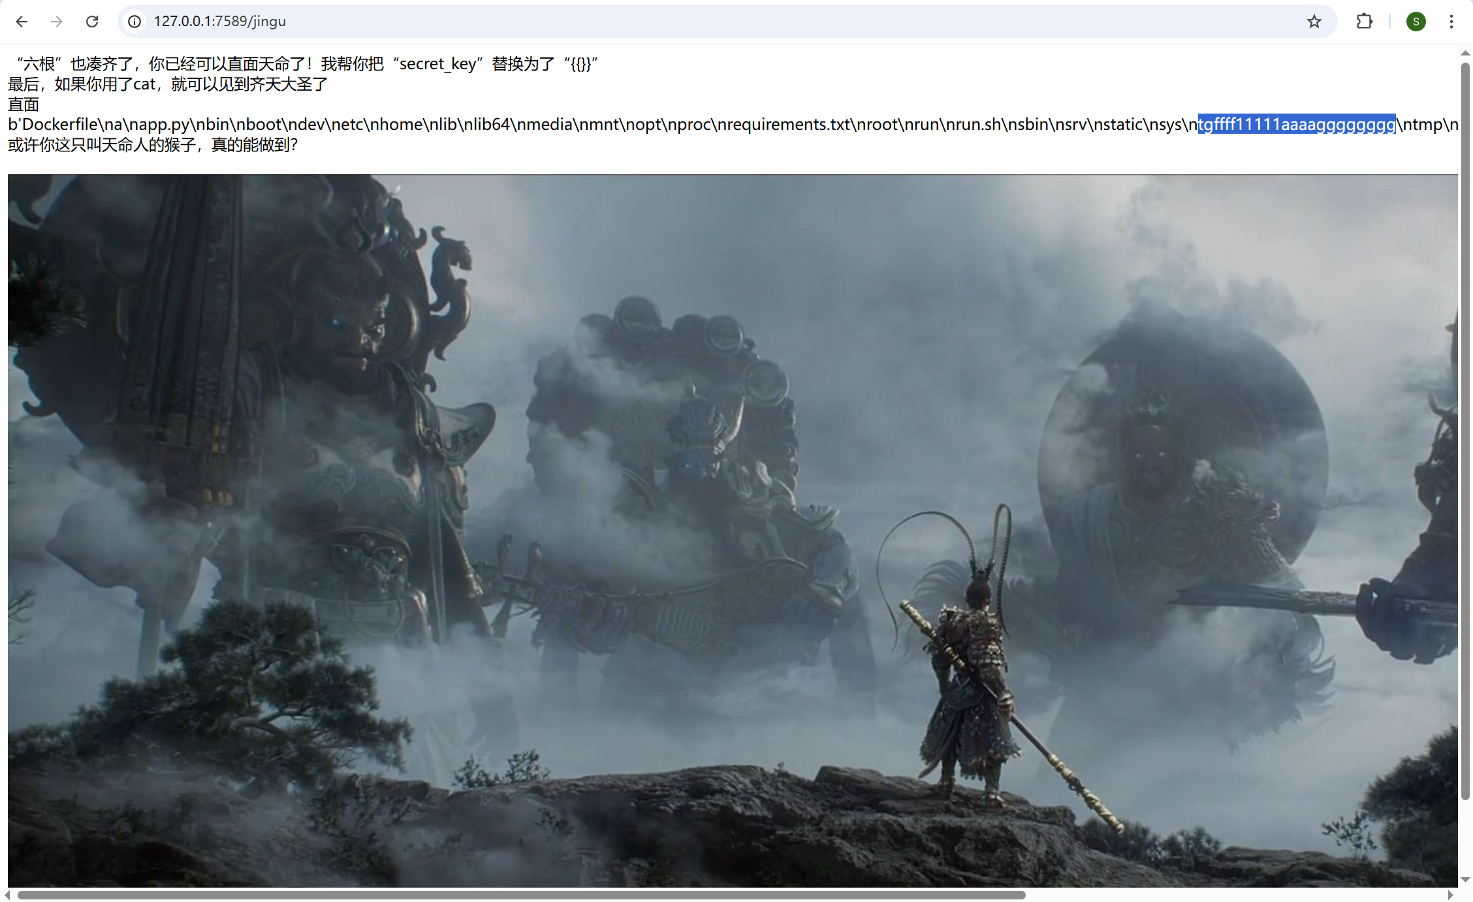1473x902 pixels.
Task: Click the scroll-right arrow of horizontal scrollbar
Action: point(1450,895)
